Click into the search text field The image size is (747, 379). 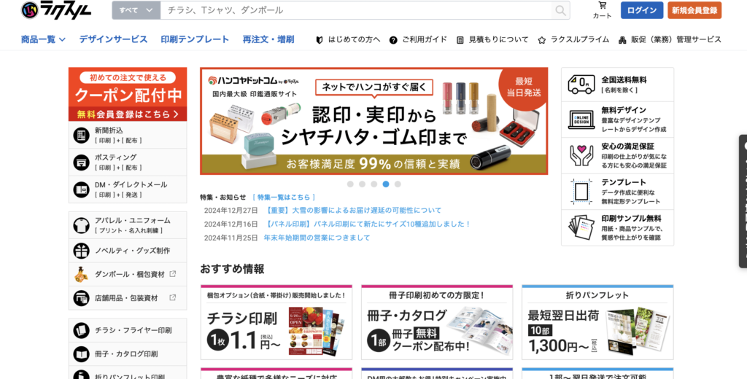click(356, 10)
